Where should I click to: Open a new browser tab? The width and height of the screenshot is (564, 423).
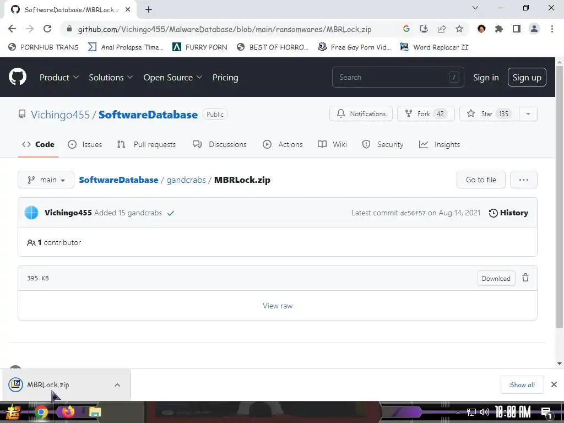[x=149, y=9]
